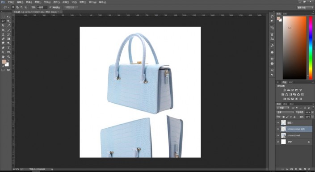Select the Zoom magnifier tool in the toolbox
Viewport: 315px width, 172px height.
(8, 57)
